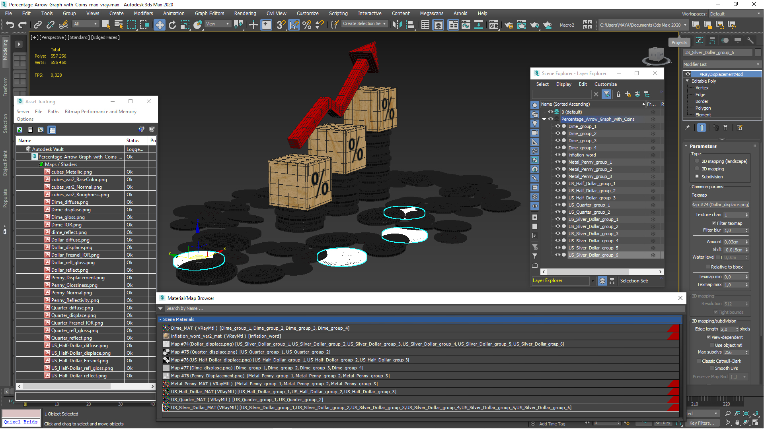
Task: Open Layer Explorer dropdown at explorer bottom
Action: [592, 281]
